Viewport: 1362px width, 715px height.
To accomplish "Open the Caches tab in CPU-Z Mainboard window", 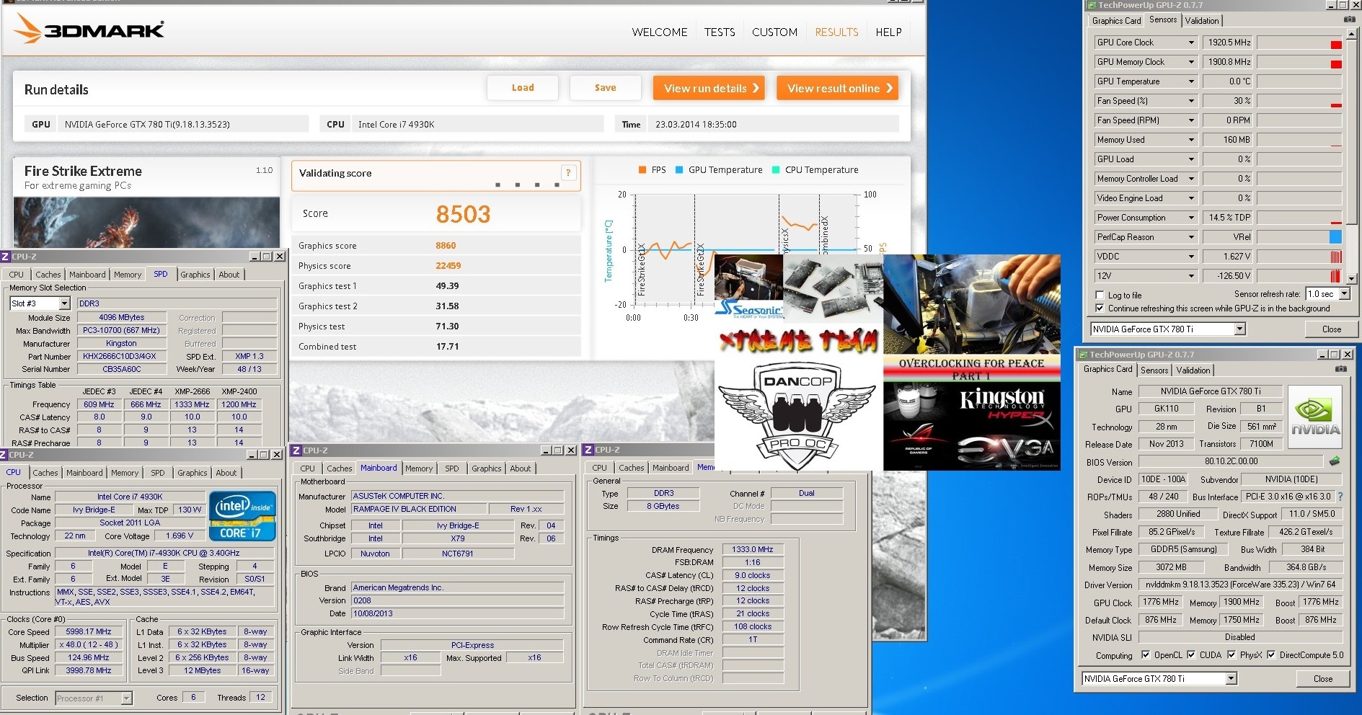I will 340,468.
